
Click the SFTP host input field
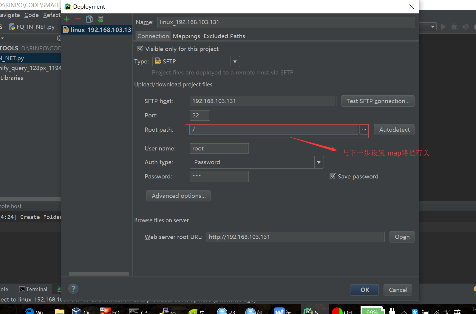click(262, 101)
